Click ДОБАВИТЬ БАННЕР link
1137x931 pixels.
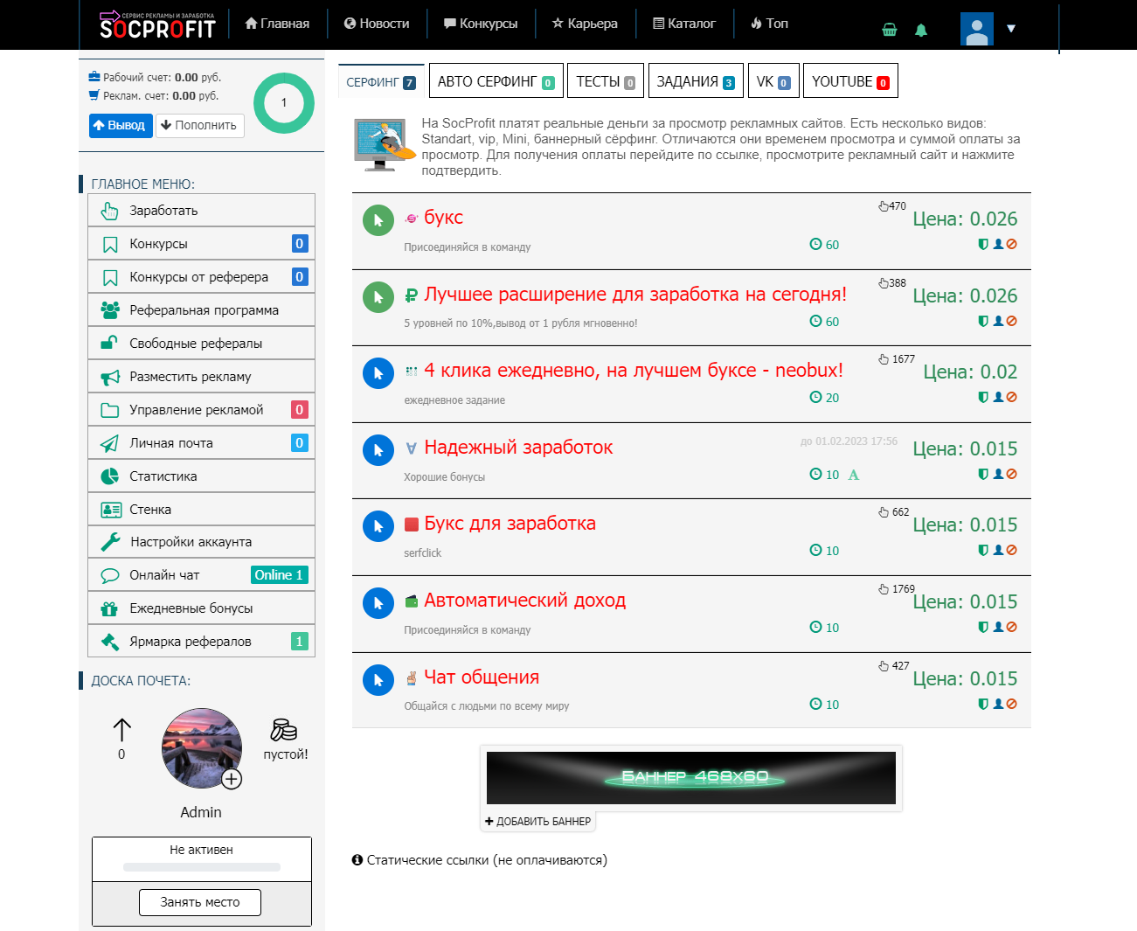click(538, 822)
